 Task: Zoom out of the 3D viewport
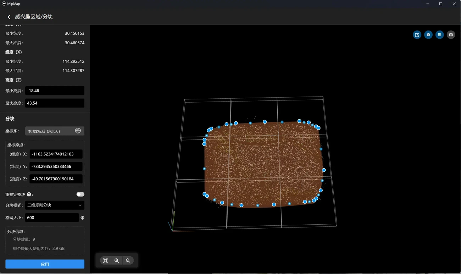(x=128, y=261)
